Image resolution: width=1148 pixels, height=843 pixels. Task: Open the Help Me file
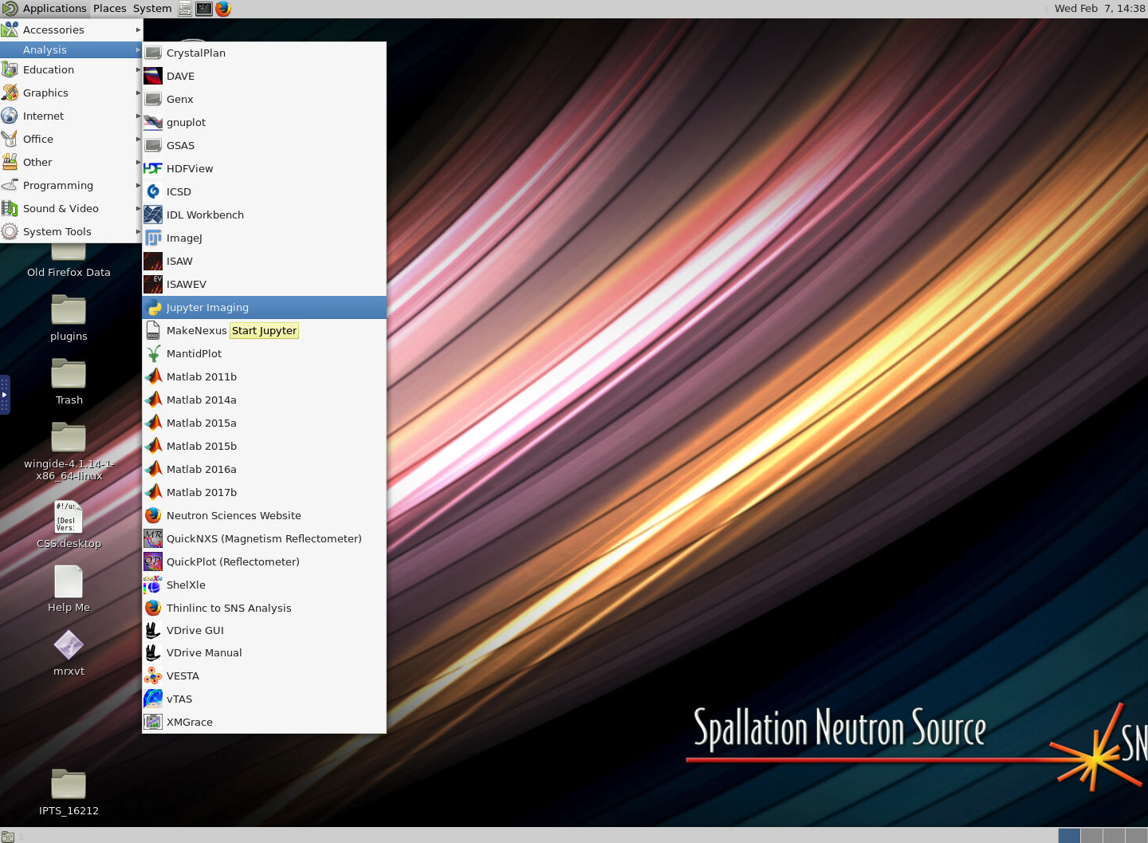[x=69, y=589]
